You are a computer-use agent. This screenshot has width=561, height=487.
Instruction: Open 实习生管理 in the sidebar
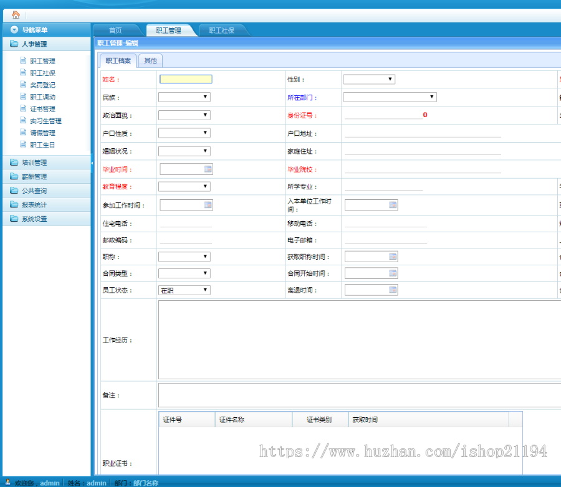(x=46, y=121)
